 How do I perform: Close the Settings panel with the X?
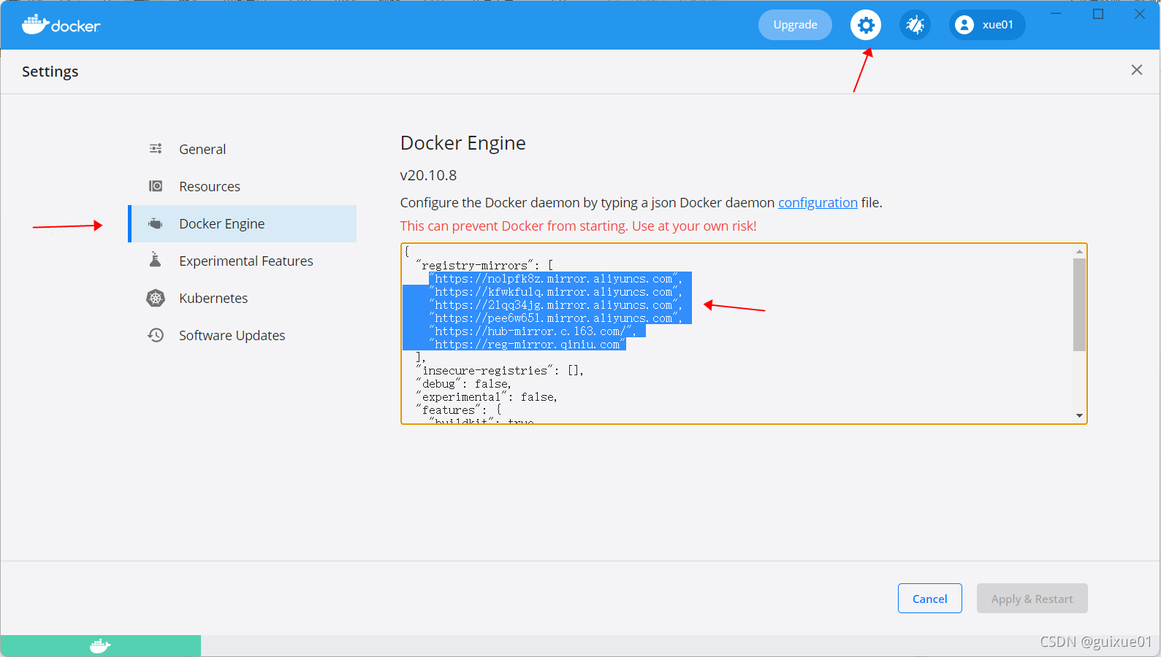click(1137, 70)
